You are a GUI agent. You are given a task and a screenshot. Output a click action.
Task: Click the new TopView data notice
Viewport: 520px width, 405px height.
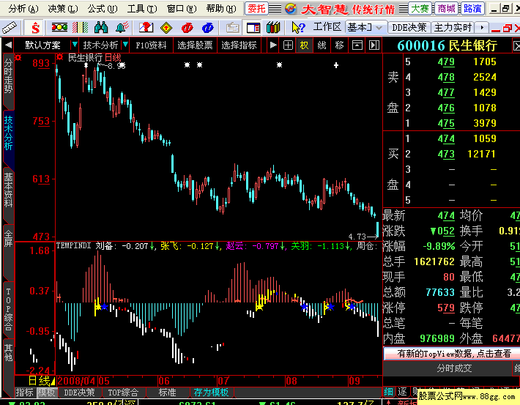[453, 354]
